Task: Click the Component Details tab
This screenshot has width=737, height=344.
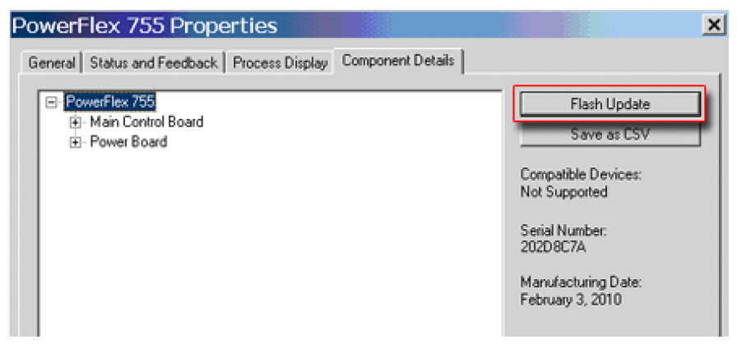Action: pos(398,61)
